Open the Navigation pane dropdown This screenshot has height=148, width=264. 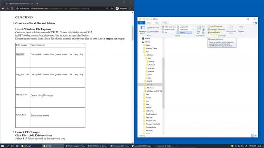142,30
